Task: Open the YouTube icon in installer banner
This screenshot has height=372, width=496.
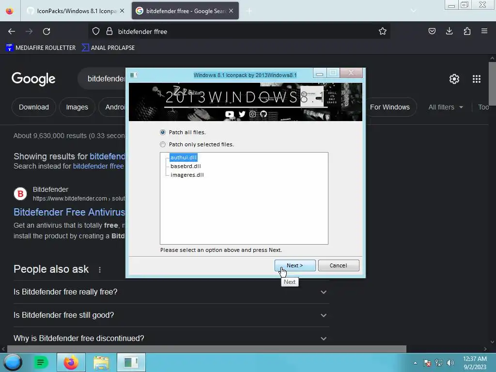Action: [229, 114]
